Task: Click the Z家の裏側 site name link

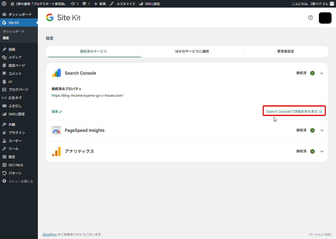Action: pos(41,4)
